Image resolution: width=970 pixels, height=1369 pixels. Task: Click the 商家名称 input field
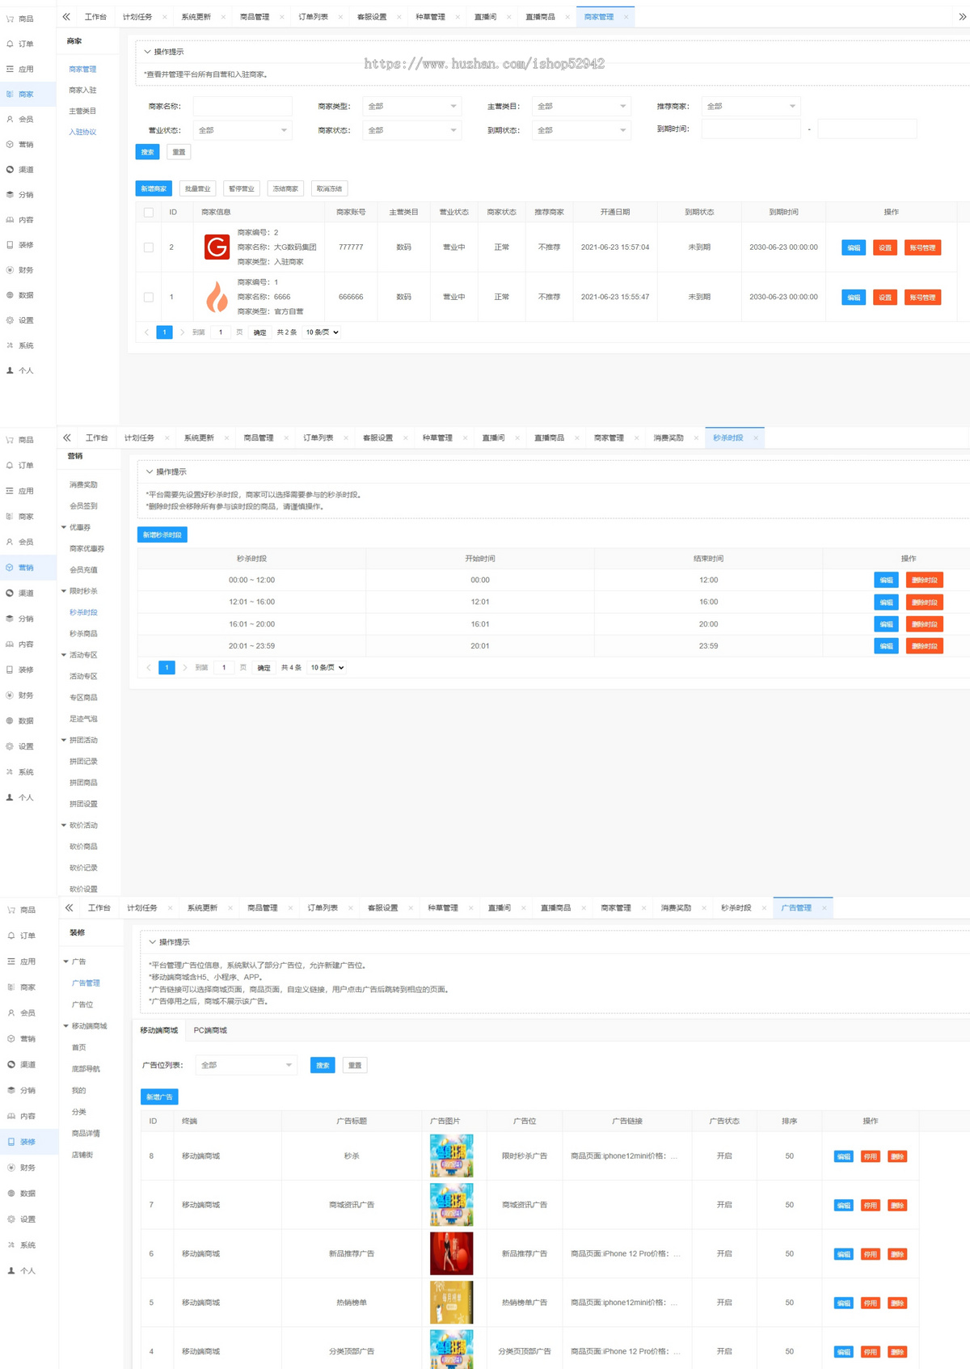coord(242,106)
